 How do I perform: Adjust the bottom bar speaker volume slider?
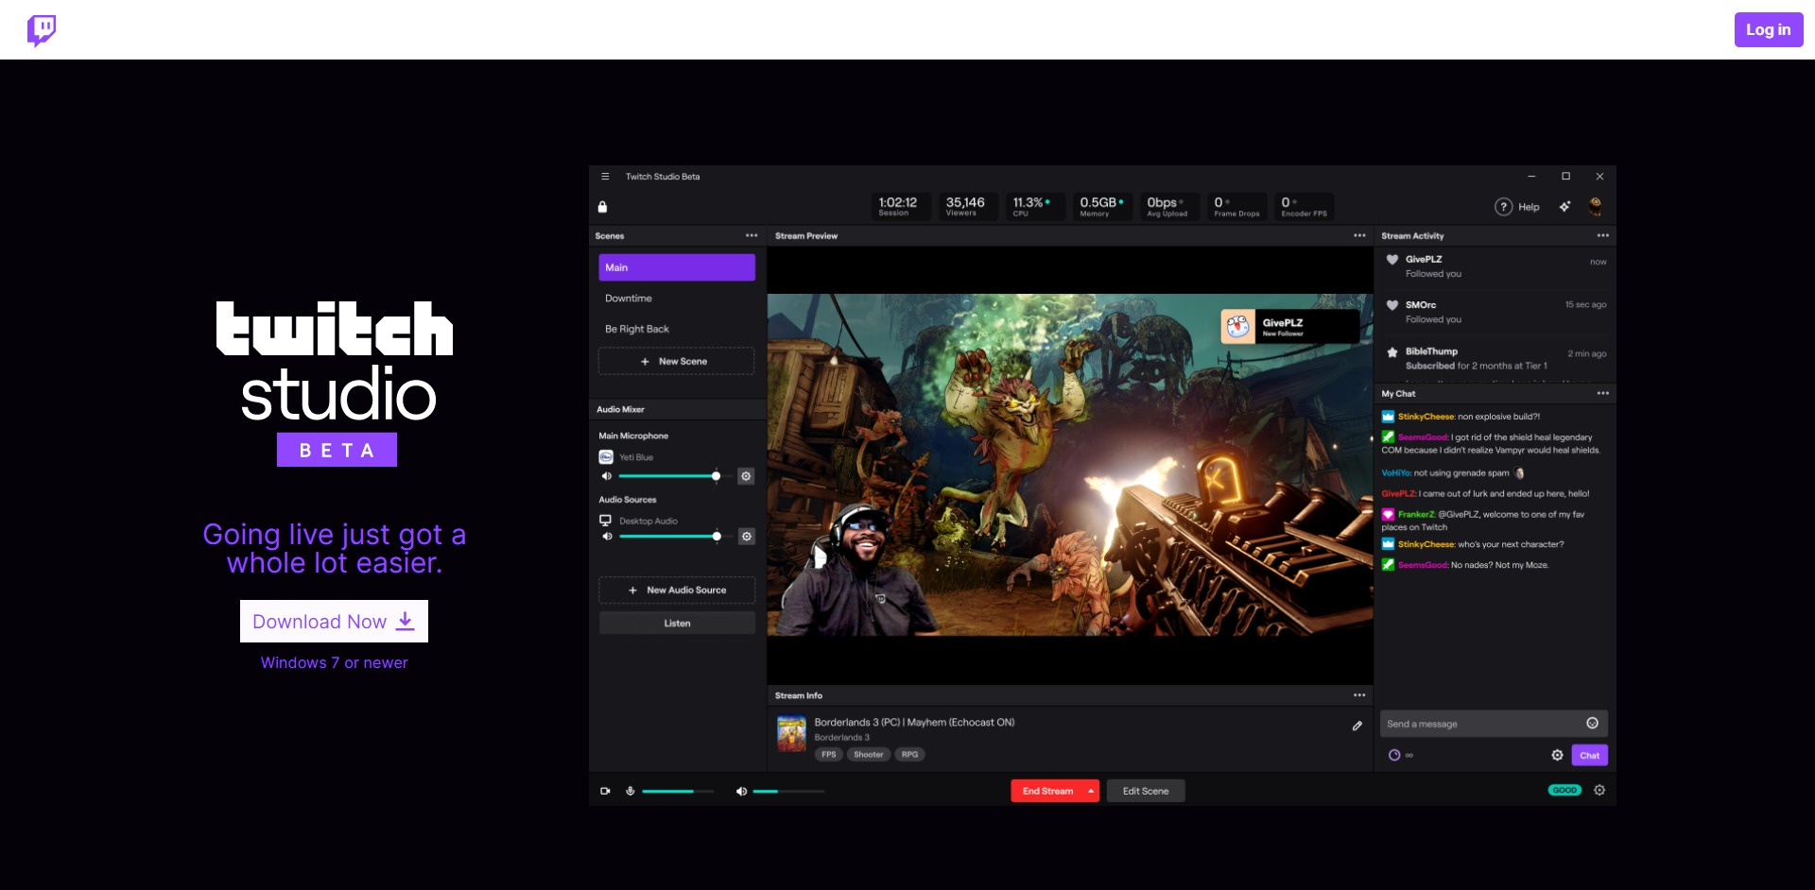click(x=788, y=791)
